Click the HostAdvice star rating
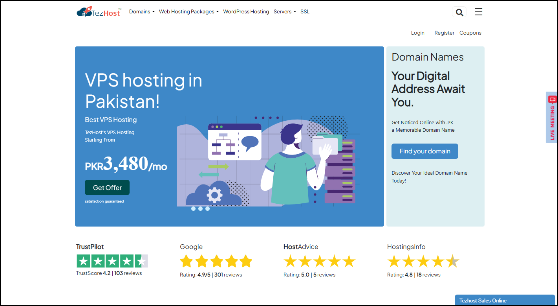This screenshot has width=558, height=306. (320, 261)
